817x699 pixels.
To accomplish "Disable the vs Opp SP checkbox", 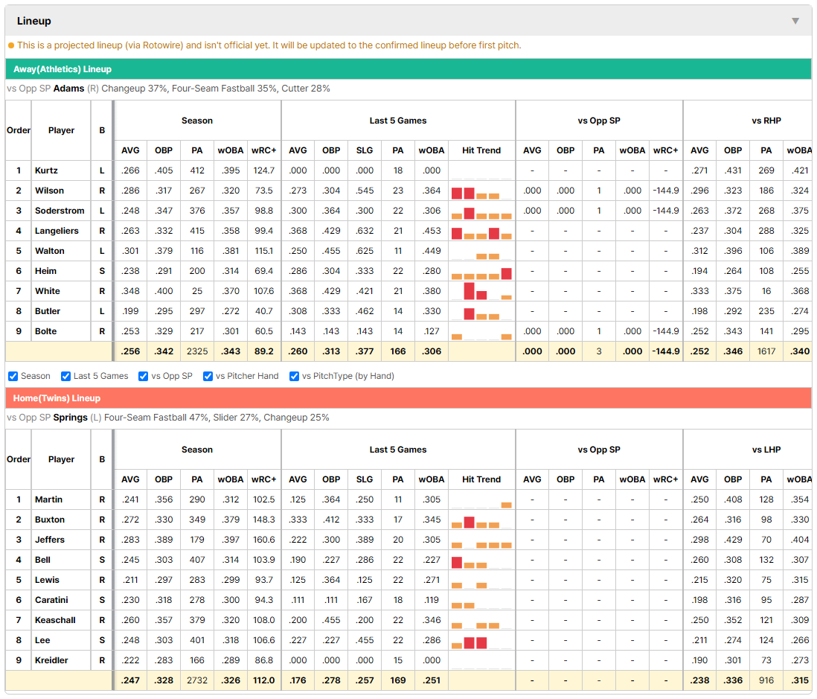I will tap(144, 376).
